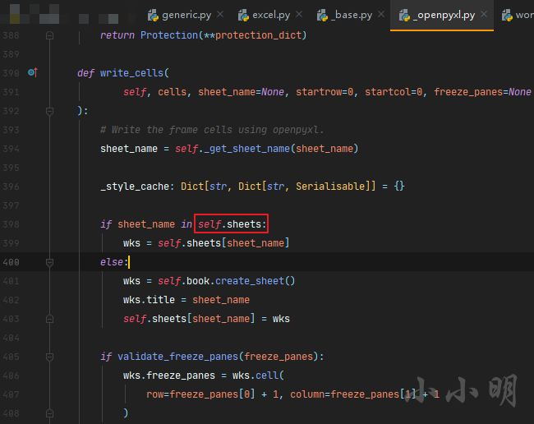Click on write_cells function name
Viewport: 534px width, 424px height.
click(x=131, y=73)
